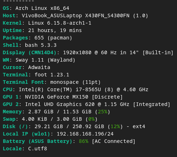Click the Terminal Font label
Screen dimensions: 177x157
(23, 82)
